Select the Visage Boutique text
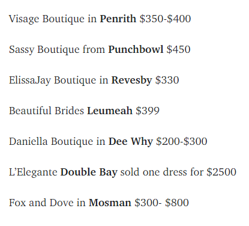Image resolution: width=249 pixels, height=226 pixels. click(x=47, y=19)
